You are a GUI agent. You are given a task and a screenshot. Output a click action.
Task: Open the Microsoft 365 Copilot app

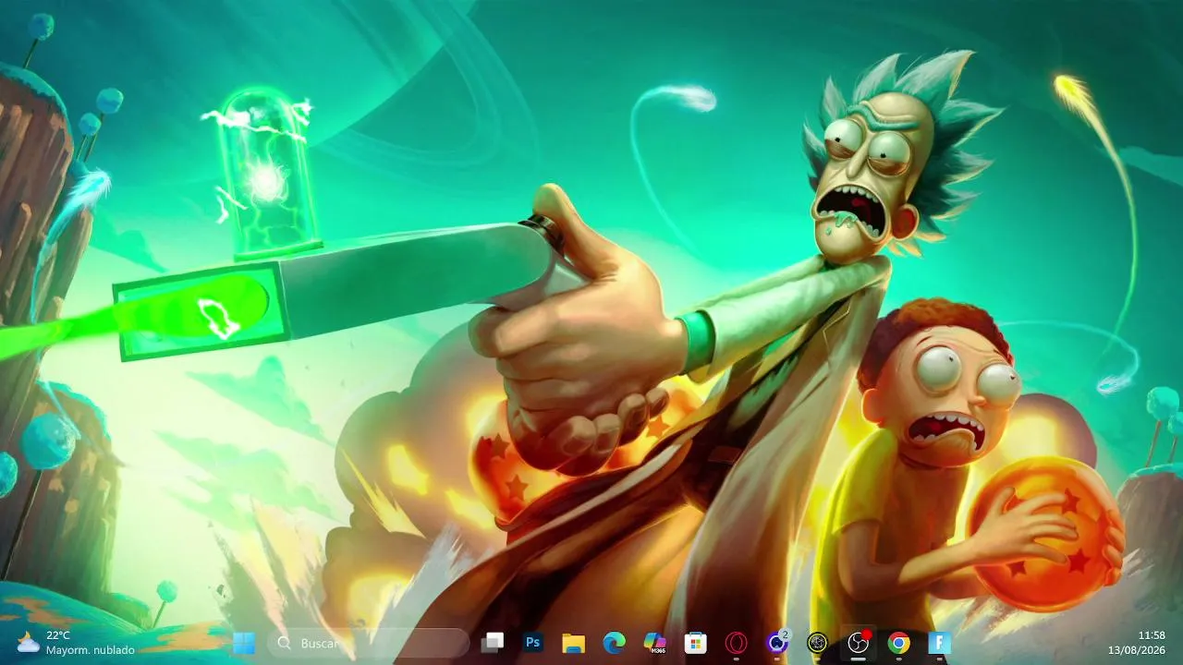point(655,643)
